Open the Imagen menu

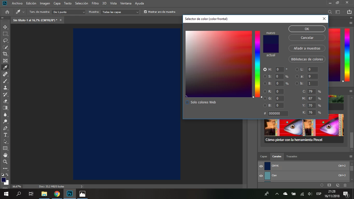tap(45, 3)
